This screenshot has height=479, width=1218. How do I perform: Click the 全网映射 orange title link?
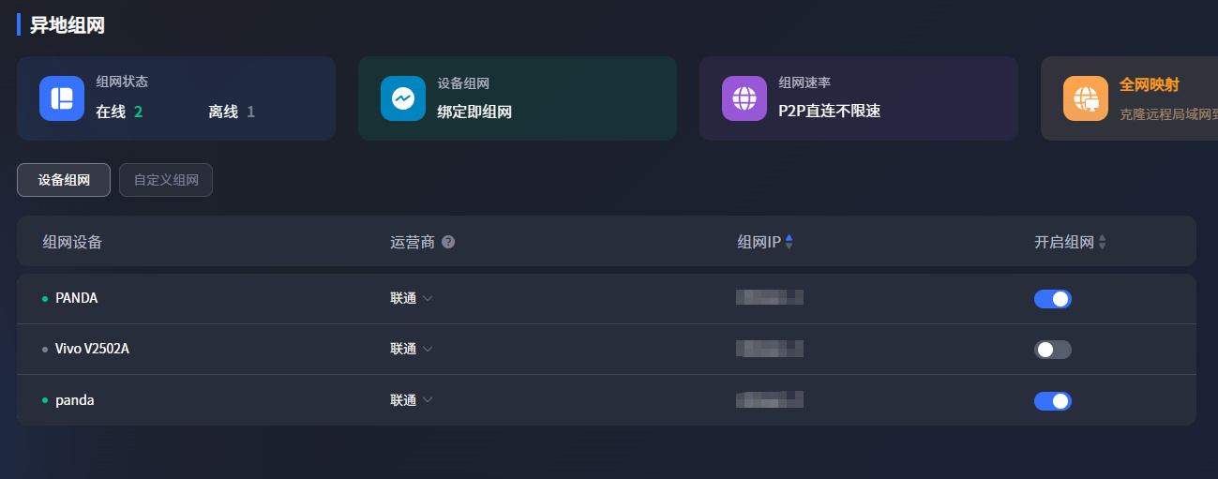(1147, 84)
